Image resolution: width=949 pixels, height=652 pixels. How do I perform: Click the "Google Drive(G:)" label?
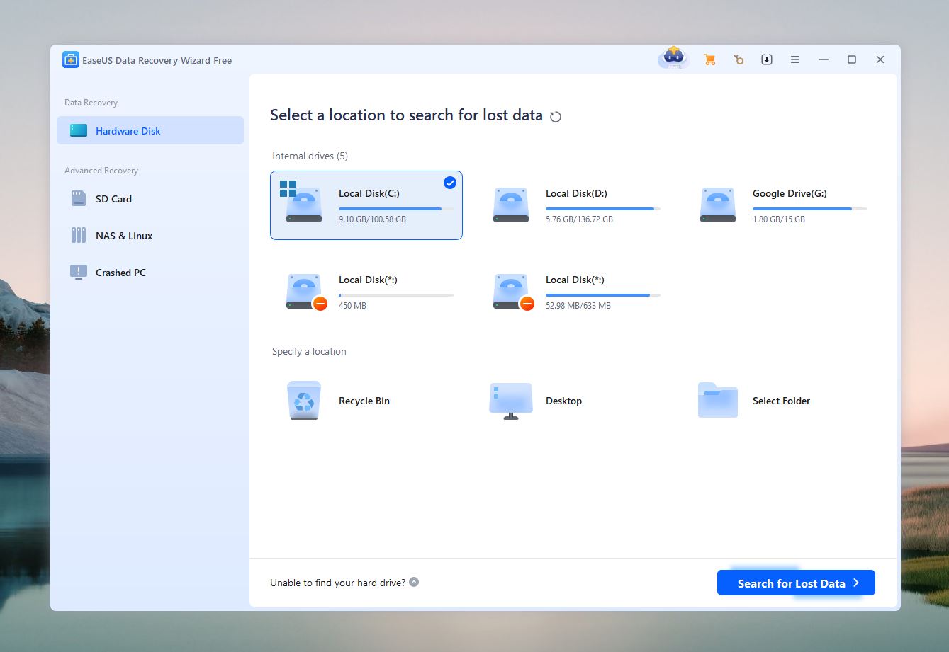pos(790,193)
